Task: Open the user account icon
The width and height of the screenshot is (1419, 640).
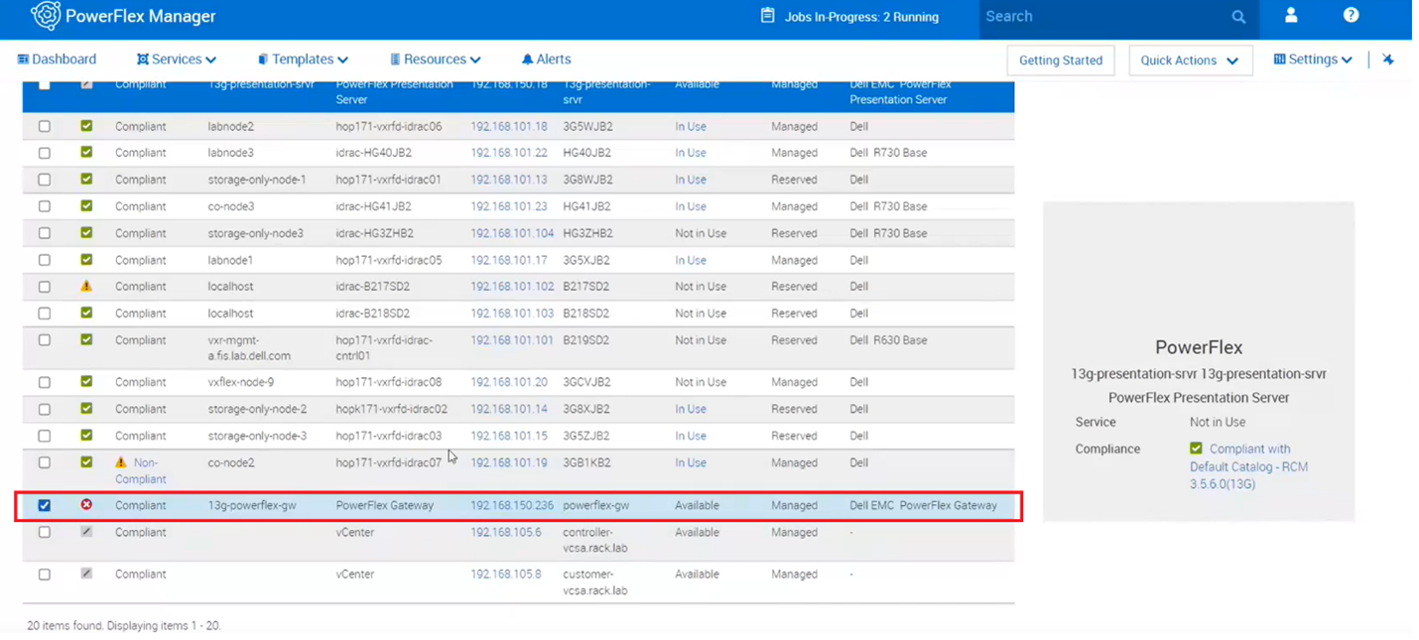Action: (x=1291, y=16)
